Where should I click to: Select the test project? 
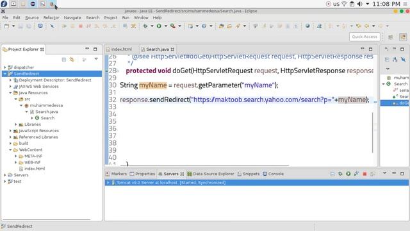tap(17, 181)
